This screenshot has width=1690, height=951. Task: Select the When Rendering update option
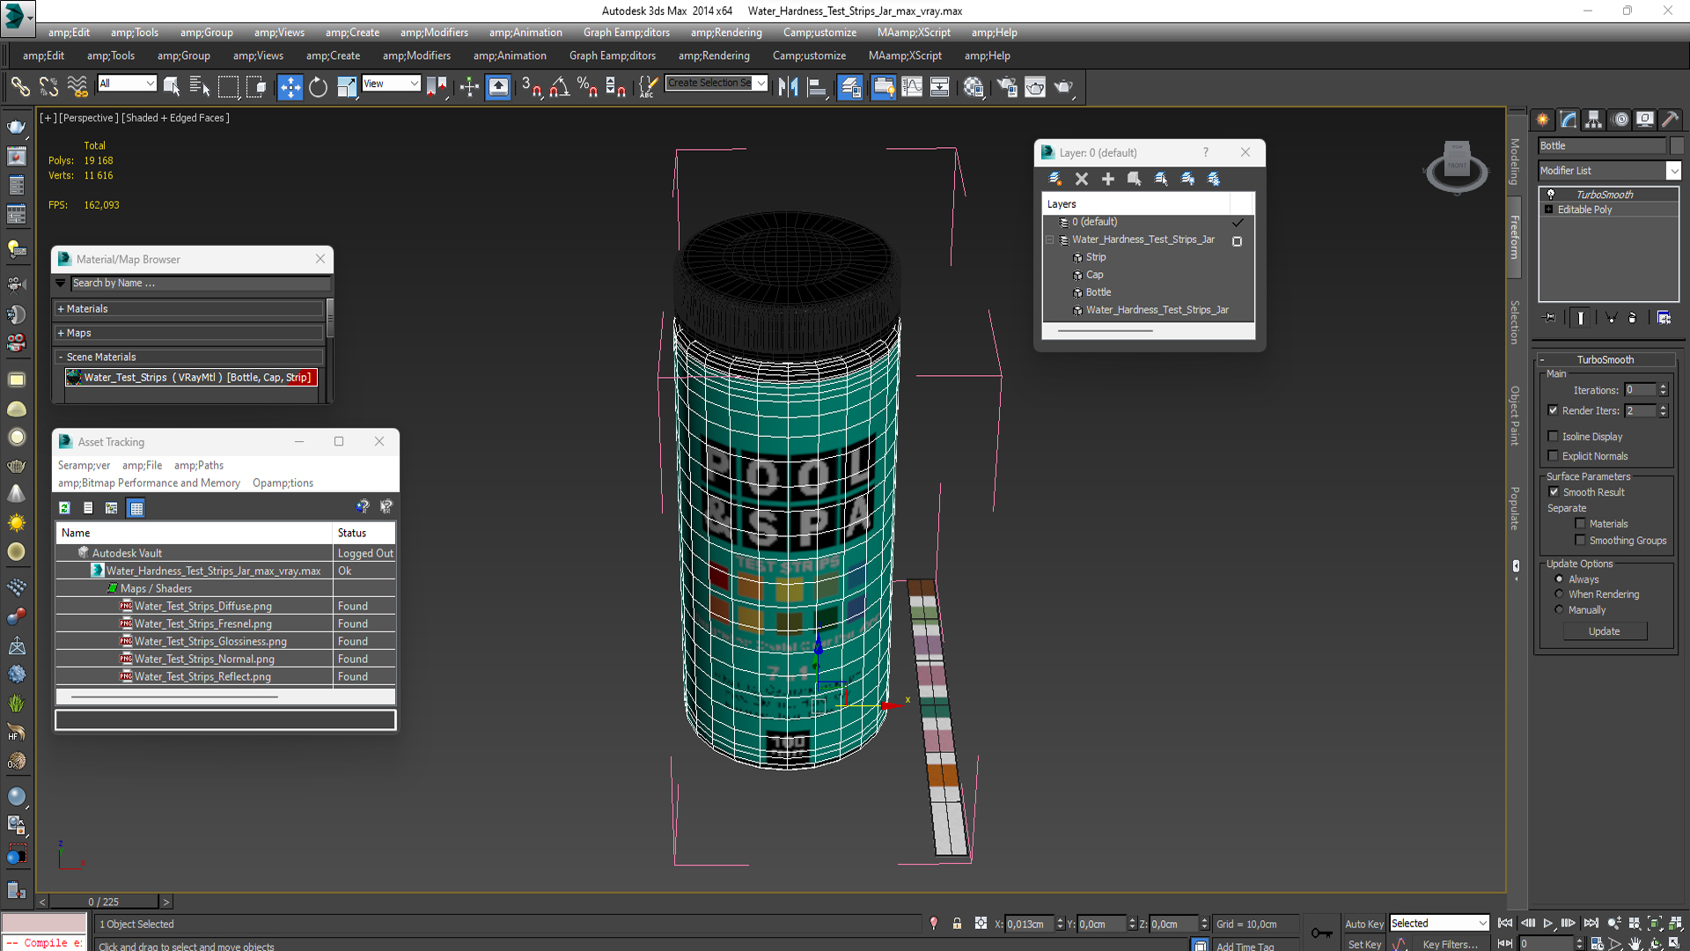click(x=1560, y=594)
